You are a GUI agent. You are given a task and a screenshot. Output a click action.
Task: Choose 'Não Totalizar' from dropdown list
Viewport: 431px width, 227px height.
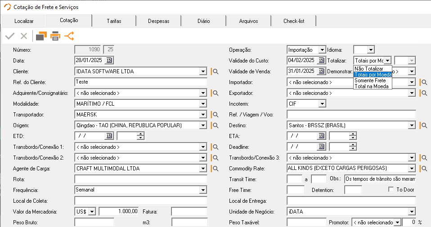coord(369,69)
